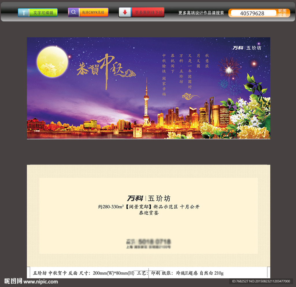296x287 pixels.
Task: Click the blue T text icon
Action: pyautogui.click(x=24, y=13)
